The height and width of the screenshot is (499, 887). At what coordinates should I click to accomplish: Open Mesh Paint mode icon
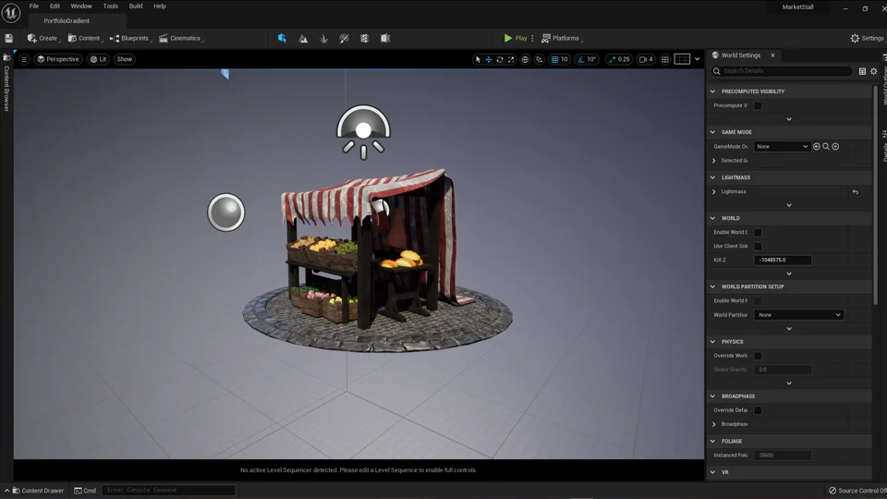[x=344, y=39]
